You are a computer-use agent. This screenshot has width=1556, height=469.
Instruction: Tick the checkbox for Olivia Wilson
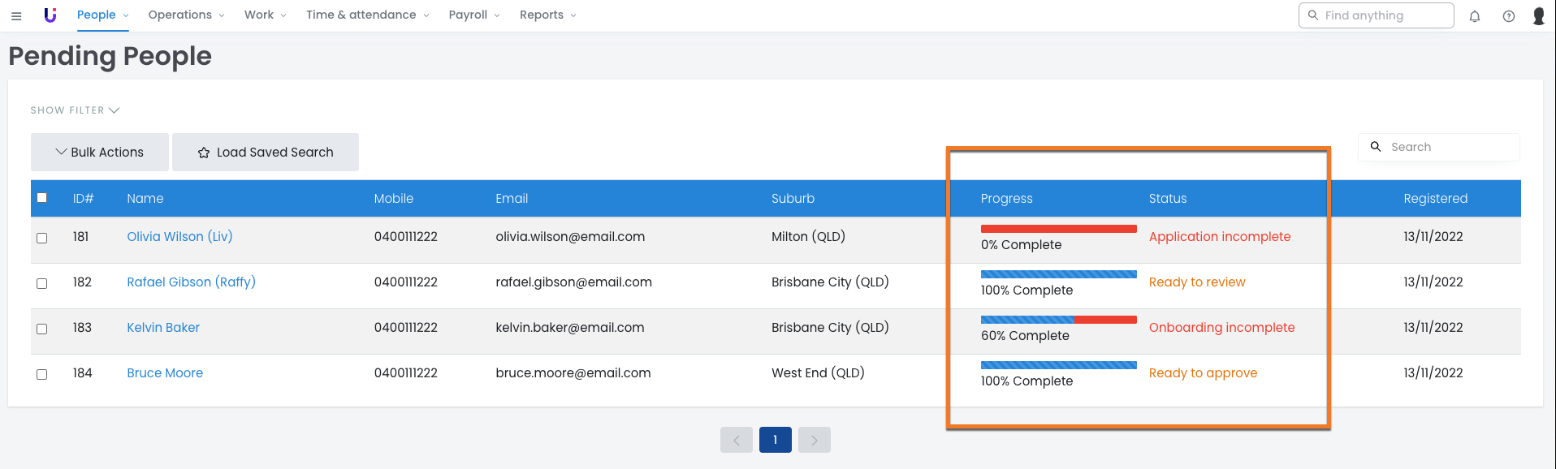pyautogui.click(x=42, y=238)
